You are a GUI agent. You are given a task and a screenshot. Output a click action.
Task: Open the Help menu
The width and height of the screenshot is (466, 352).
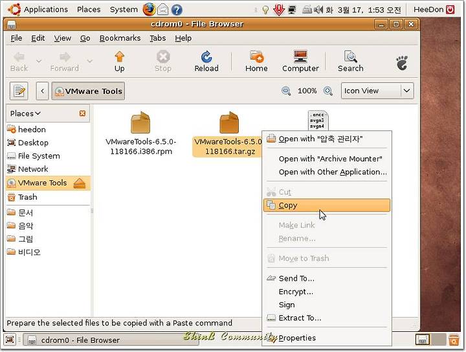tap(183, 38)
